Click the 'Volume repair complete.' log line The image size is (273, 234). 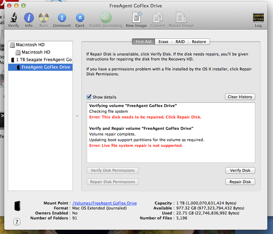tap(112, 134)
